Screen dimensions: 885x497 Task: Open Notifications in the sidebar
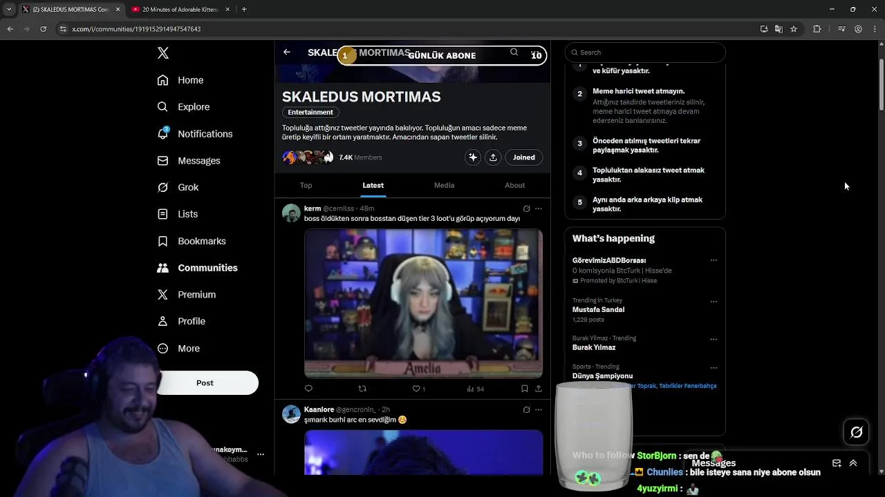[195, 134]
